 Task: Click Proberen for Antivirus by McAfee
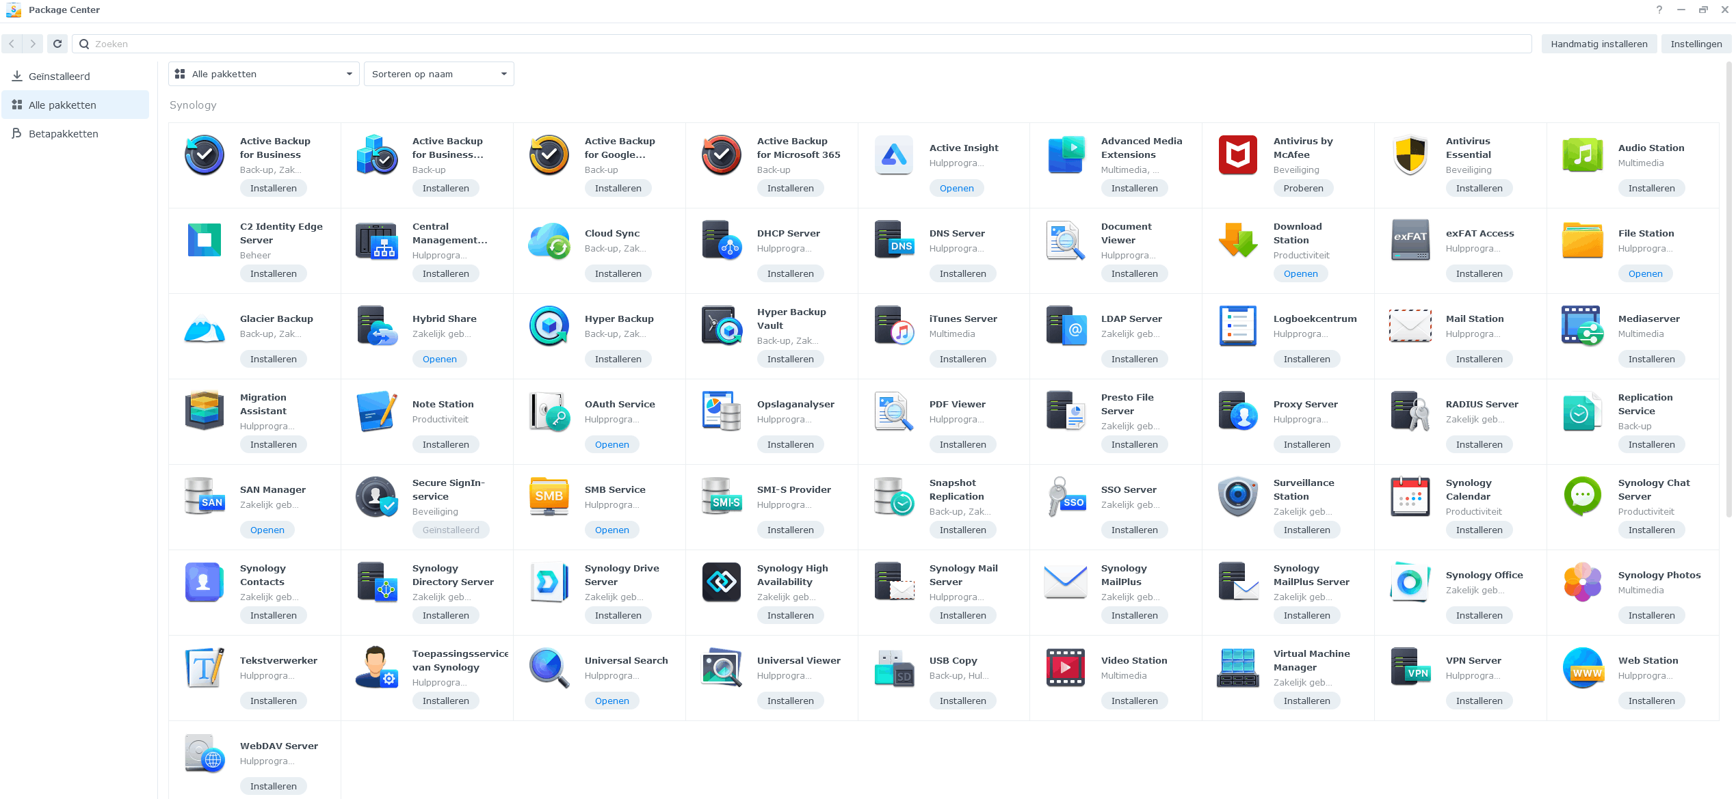tap(1303, 188)
